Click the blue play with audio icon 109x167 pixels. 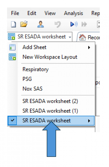point(74,24)
